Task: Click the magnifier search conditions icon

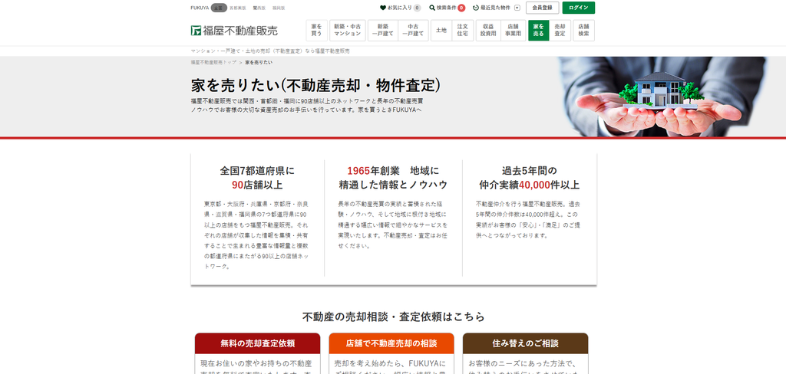Action: (x=432, y=8)
